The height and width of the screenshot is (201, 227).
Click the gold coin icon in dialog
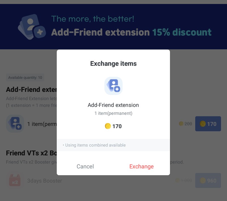pyautogui.click(x=108, y=126)
